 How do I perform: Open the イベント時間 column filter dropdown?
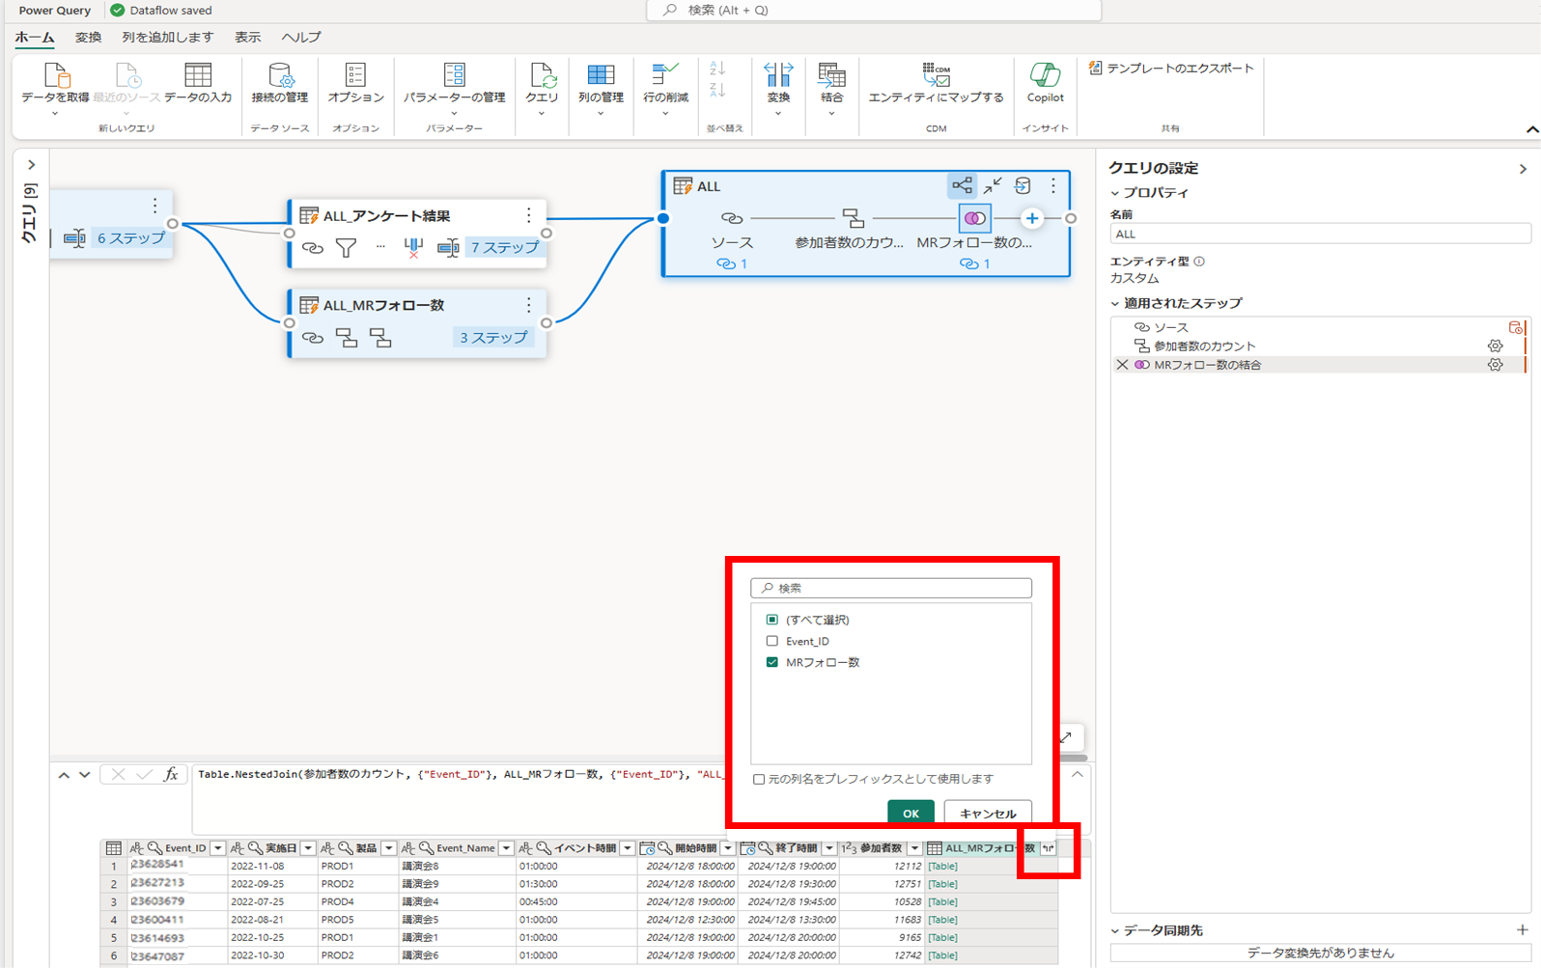click(x=628, y=848)
